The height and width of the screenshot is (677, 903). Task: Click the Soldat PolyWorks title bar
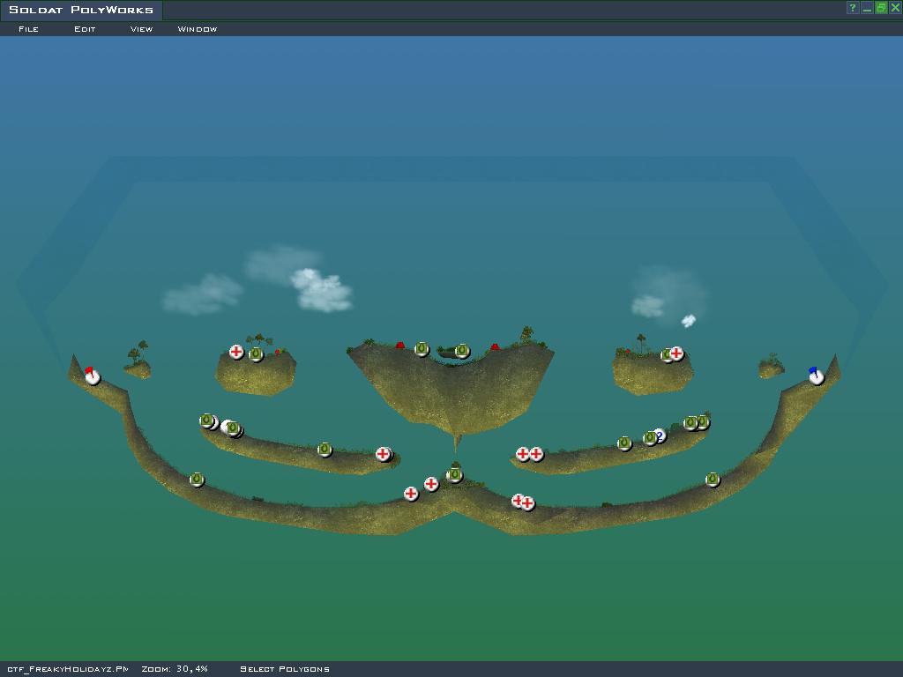pyautogui.click(x=81, y=10)
